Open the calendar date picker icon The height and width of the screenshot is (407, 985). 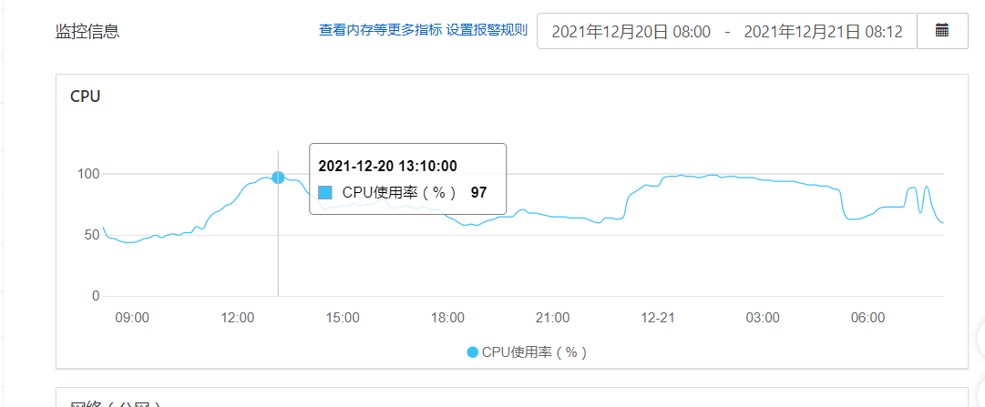[x=942, y=31]
